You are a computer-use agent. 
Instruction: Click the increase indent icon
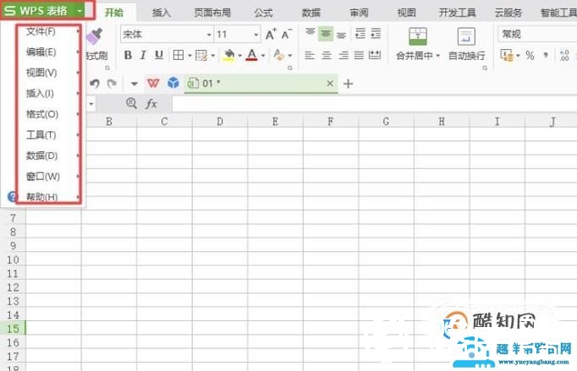point(376,34)
